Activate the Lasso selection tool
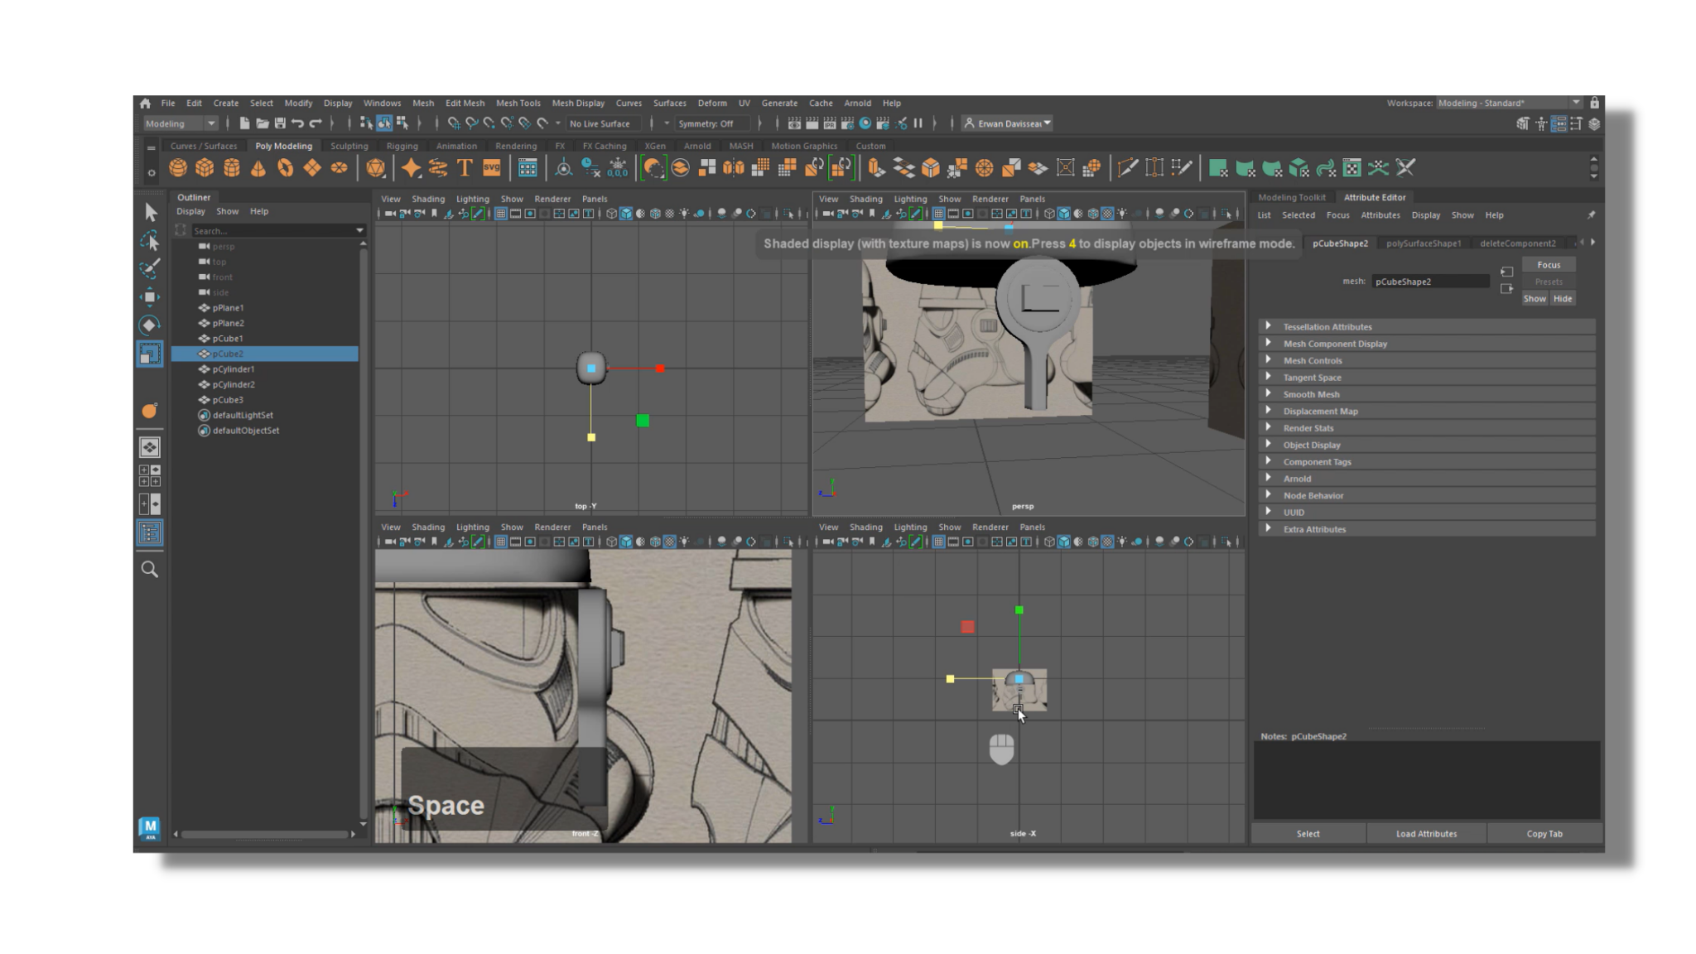Screen dimensions: 1696x954 (150, 241)
